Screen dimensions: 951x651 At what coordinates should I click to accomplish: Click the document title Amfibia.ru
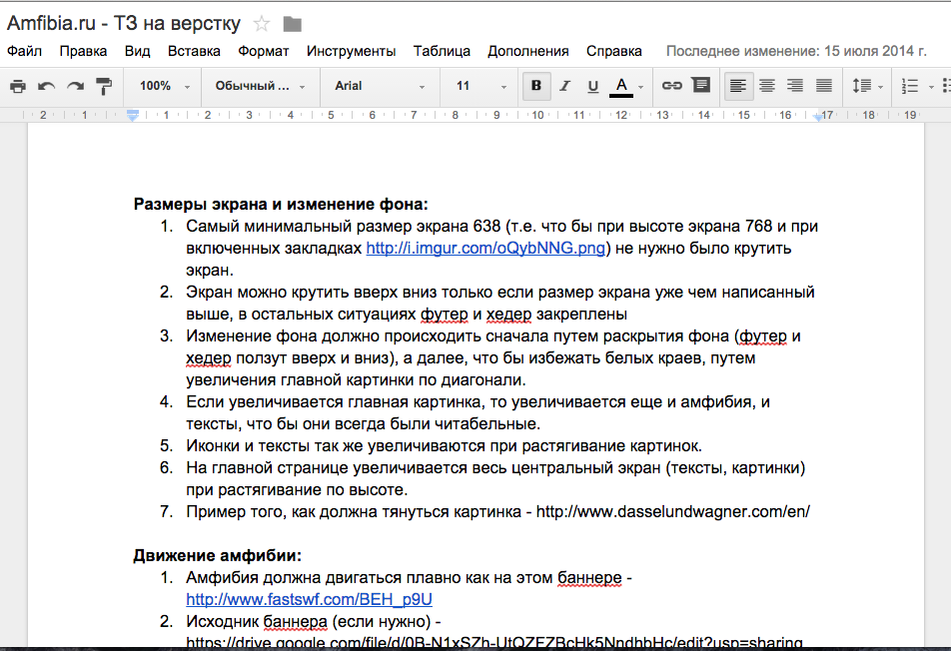tap(124, 23)
